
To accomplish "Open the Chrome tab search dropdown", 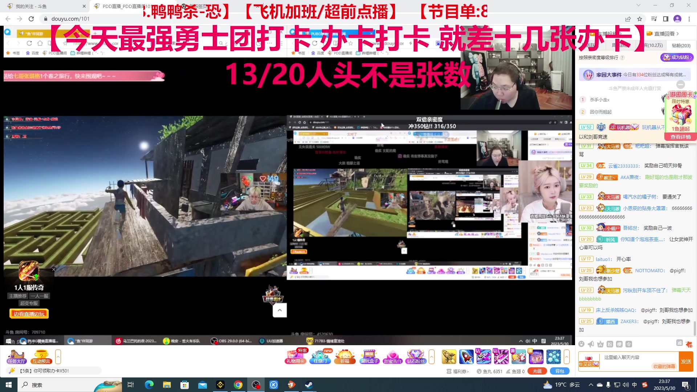I will 639,5.
